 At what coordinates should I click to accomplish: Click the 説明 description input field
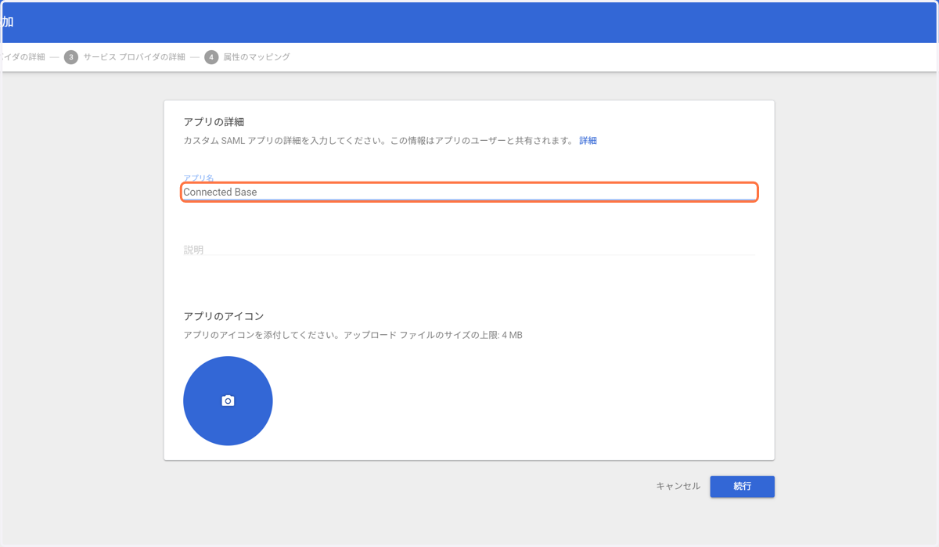[x=469, y=250]
